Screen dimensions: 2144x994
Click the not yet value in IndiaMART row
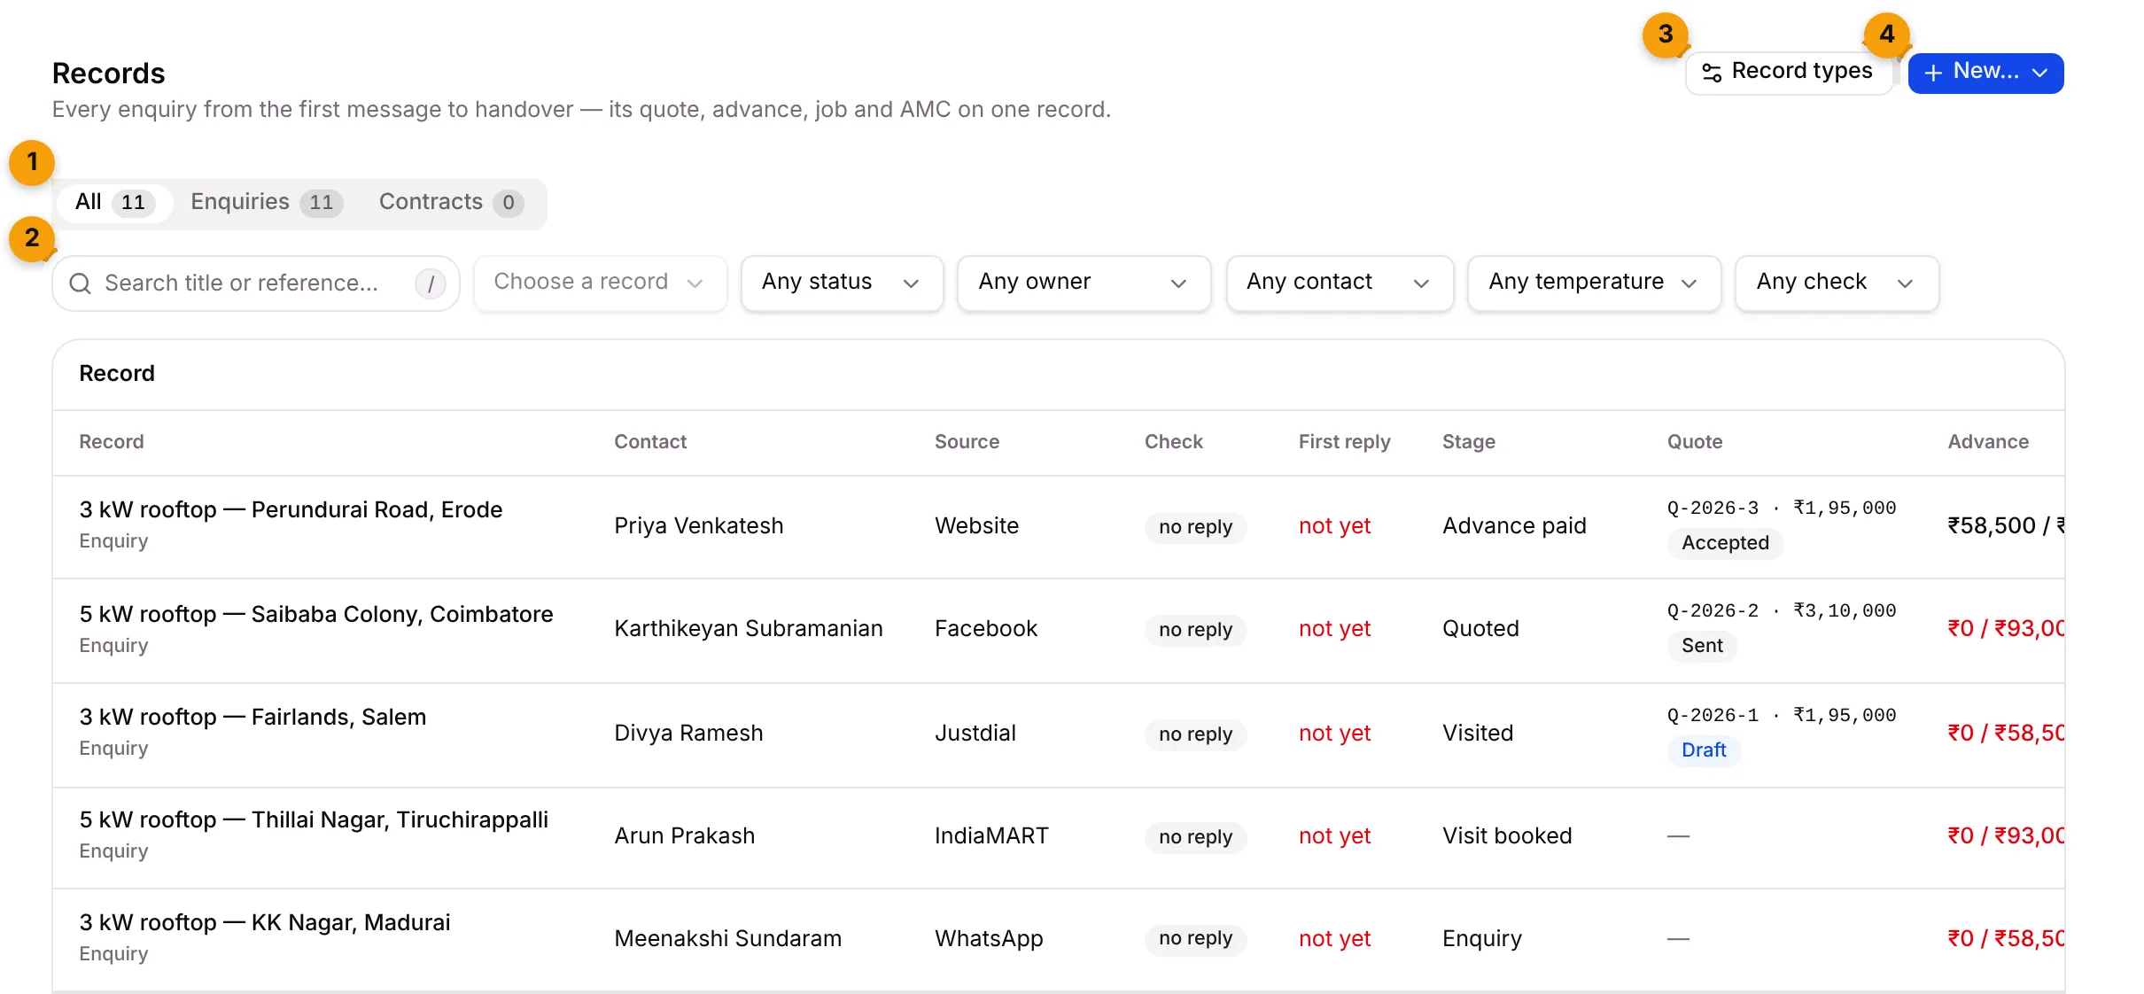click(1334, 836)
